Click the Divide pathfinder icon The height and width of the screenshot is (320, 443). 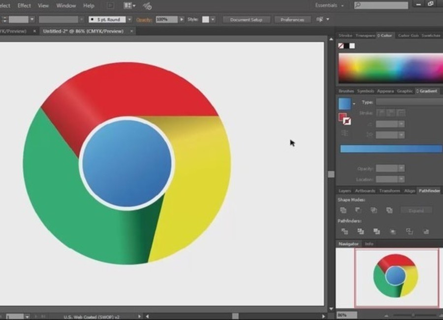pyautogui.click(x=345, y=231)
